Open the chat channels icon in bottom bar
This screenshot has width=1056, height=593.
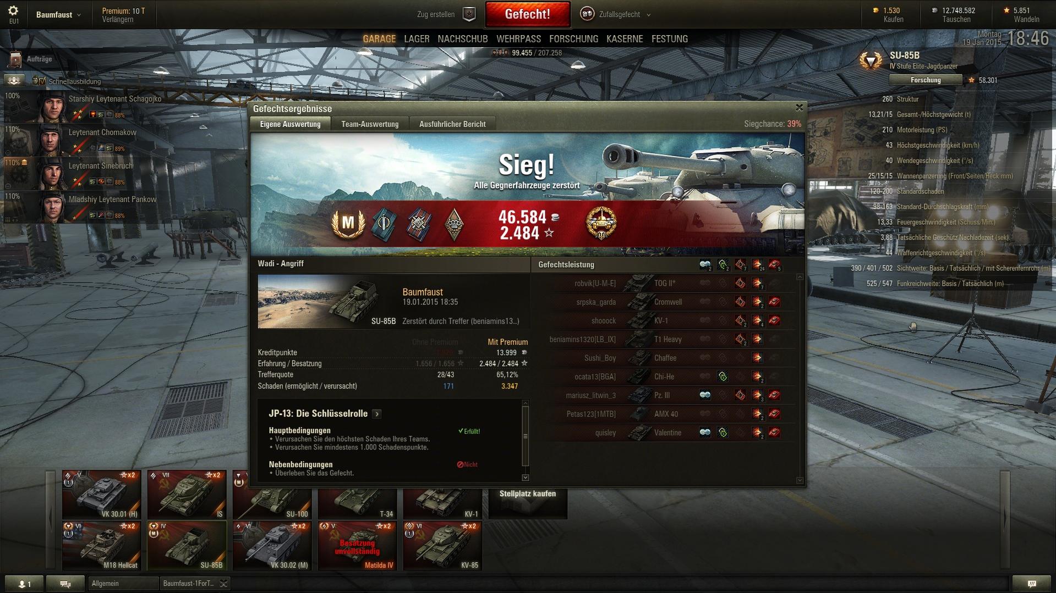click(65, 584)
